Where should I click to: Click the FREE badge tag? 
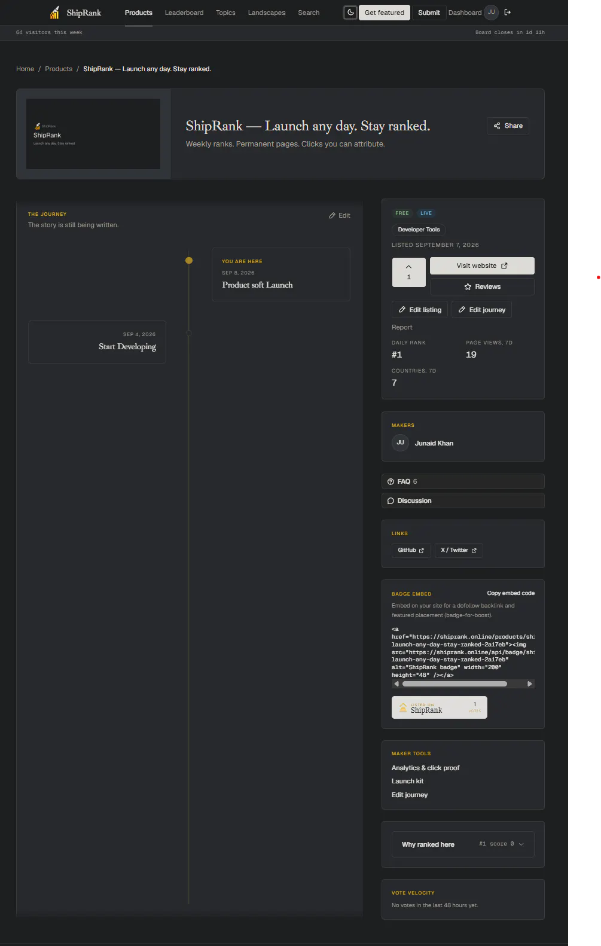[x=402, y=213]
